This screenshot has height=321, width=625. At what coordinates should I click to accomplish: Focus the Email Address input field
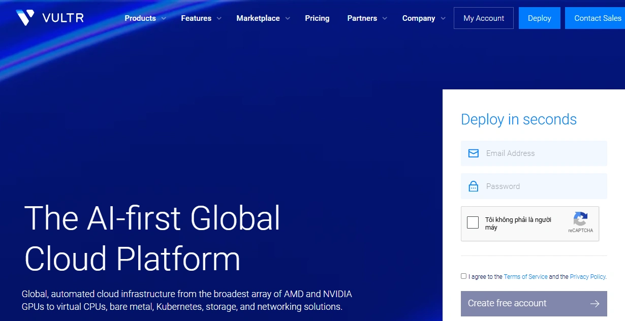tap(534, 153)
